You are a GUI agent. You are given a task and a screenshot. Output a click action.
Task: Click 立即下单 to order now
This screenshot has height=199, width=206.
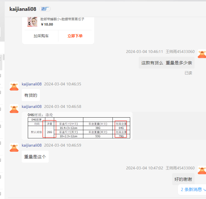click(x=75, y=36)
